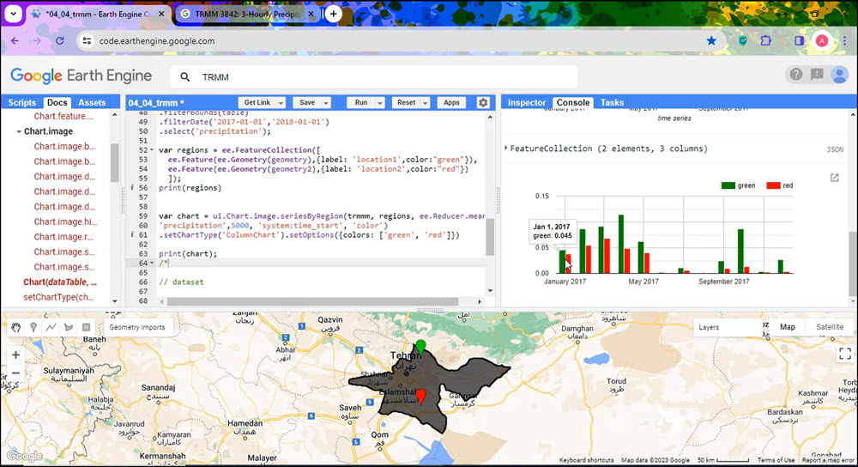
Task: Fold code at line 52
Action: tap(152, 150)
